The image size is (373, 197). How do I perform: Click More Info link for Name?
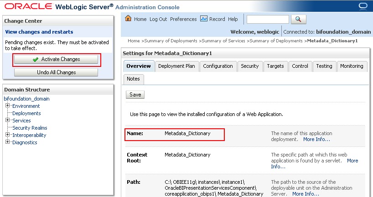[316, 139]
